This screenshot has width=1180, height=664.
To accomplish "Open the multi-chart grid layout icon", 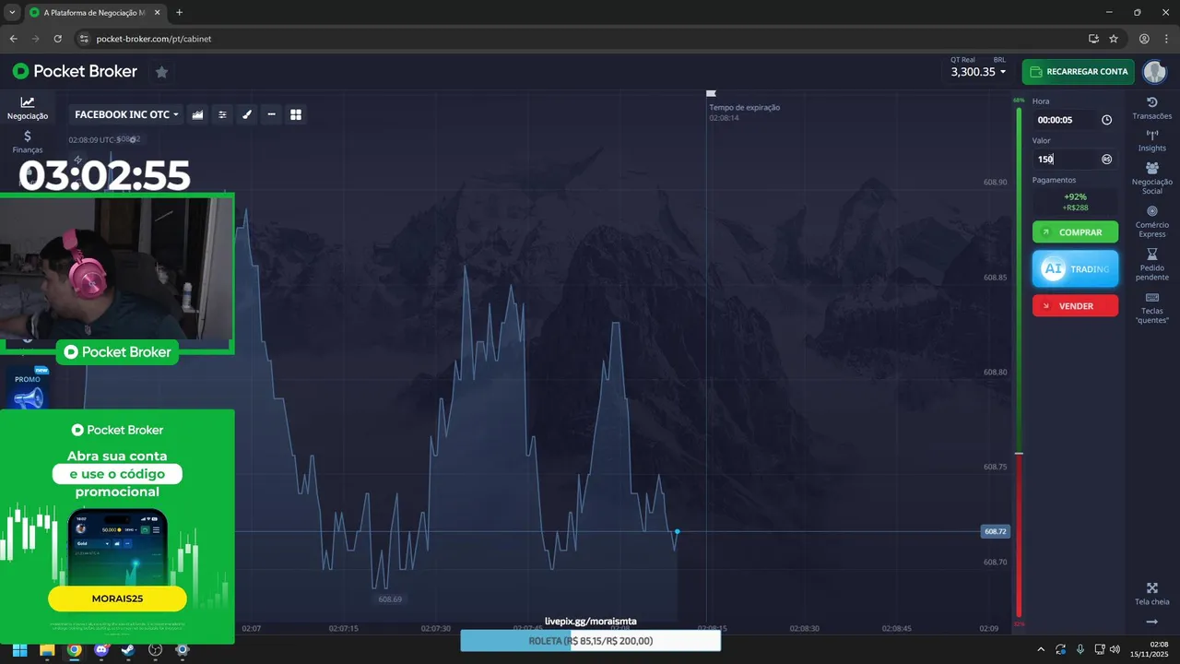I will coord(296,114).
